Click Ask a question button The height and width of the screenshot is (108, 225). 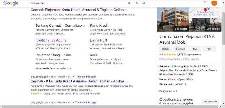[210, 102]
